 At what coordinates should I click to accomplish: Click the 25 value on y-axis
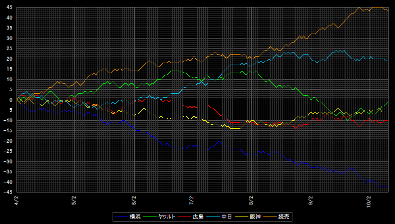[10, 49]
